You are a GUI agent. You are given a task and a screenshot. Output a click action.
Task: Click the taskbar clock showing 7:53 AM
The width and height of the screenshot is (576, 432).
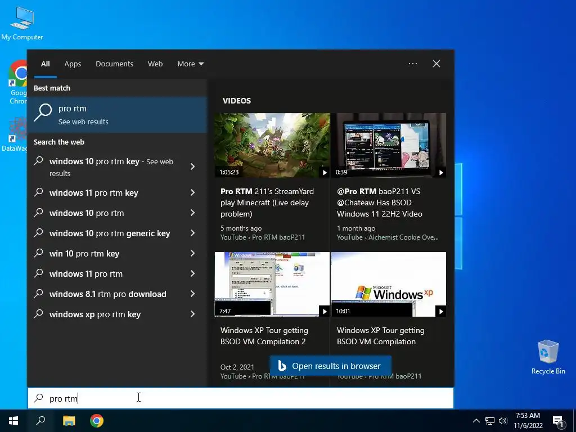click(x=528, y=416)
